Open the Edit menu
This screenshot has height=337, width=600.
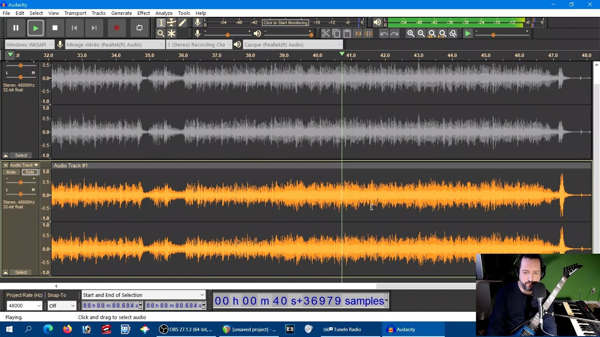pos(20,13)
